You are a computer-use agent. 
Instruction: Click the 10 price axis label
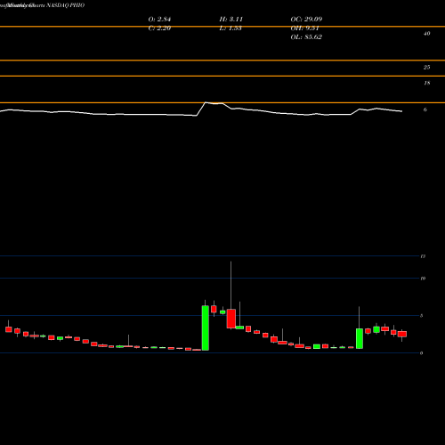[x=423, y=279]
